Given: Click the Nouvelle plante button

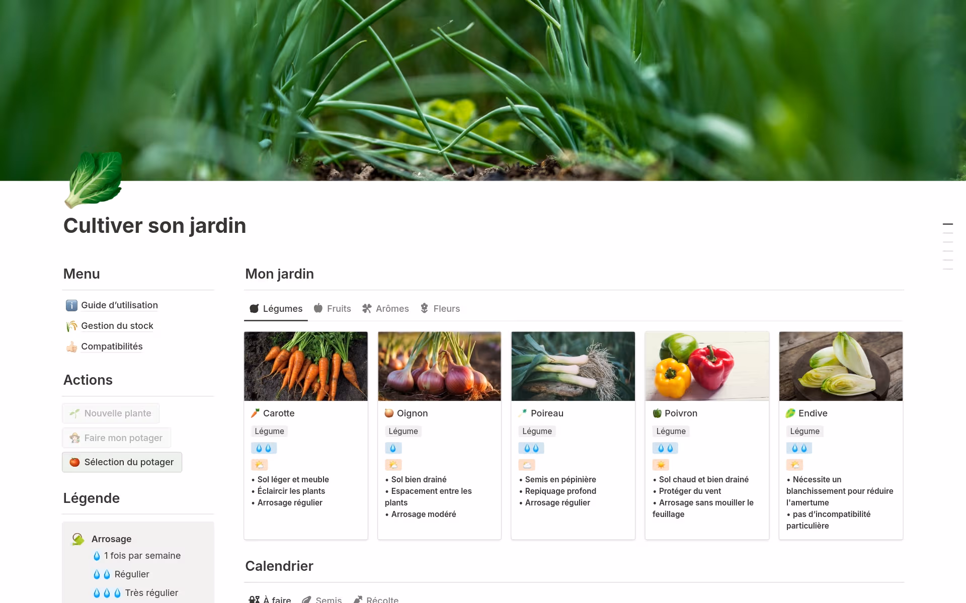Looking at the screenshot, I should coord(111,413).
